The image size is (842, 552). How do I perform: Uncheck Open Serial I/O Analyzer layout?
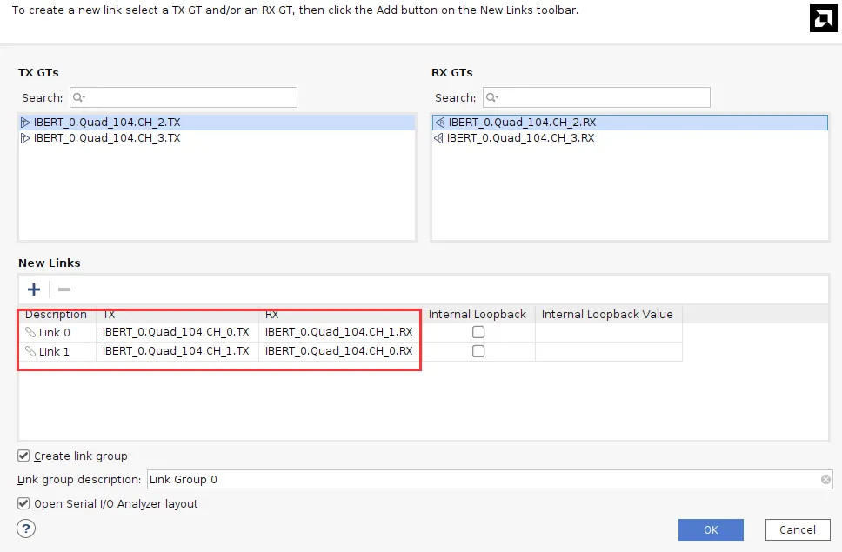pyautogui.click(x=23, y=503)
